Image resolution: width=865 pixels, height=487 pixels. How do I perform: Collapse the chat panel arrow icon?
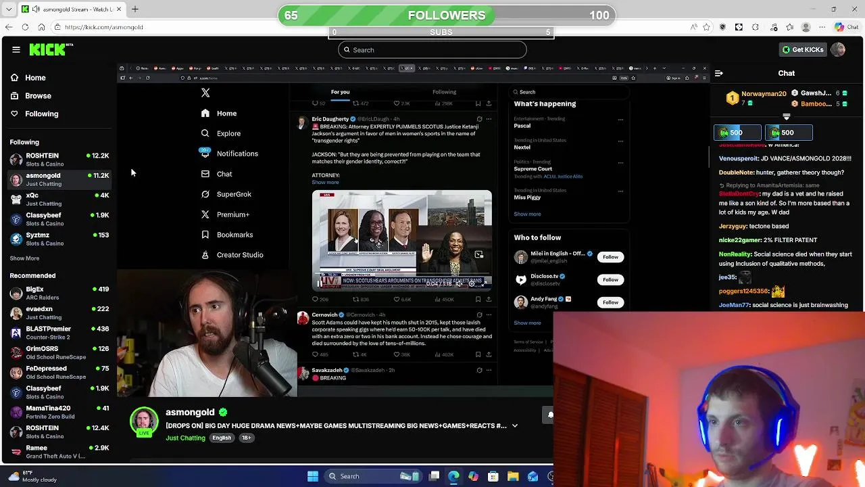(719, 73)
